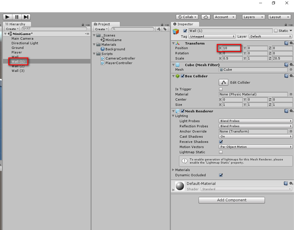Collapse the Materials folder in Project
294x230 pixels.
pos(94,45)
